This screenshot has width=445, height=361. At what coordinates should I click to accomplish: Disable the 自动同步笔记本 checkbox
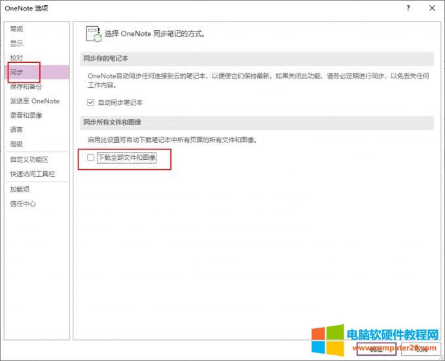(91, 103)
